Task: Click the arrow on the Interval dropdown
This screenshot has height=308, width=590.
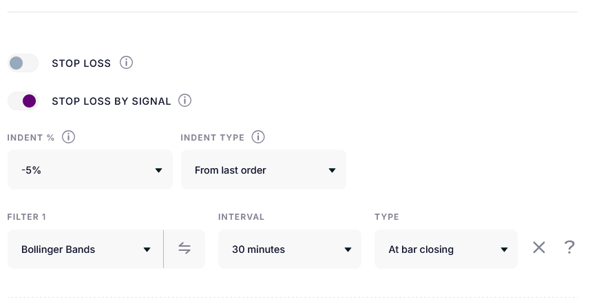Action: 348,249
